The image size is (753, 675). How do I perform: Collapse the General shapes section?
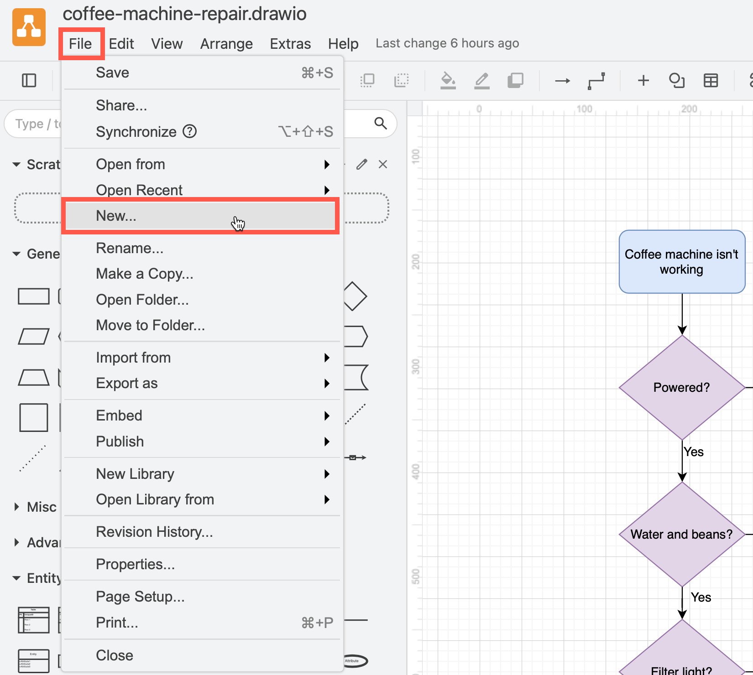(16, 254)
